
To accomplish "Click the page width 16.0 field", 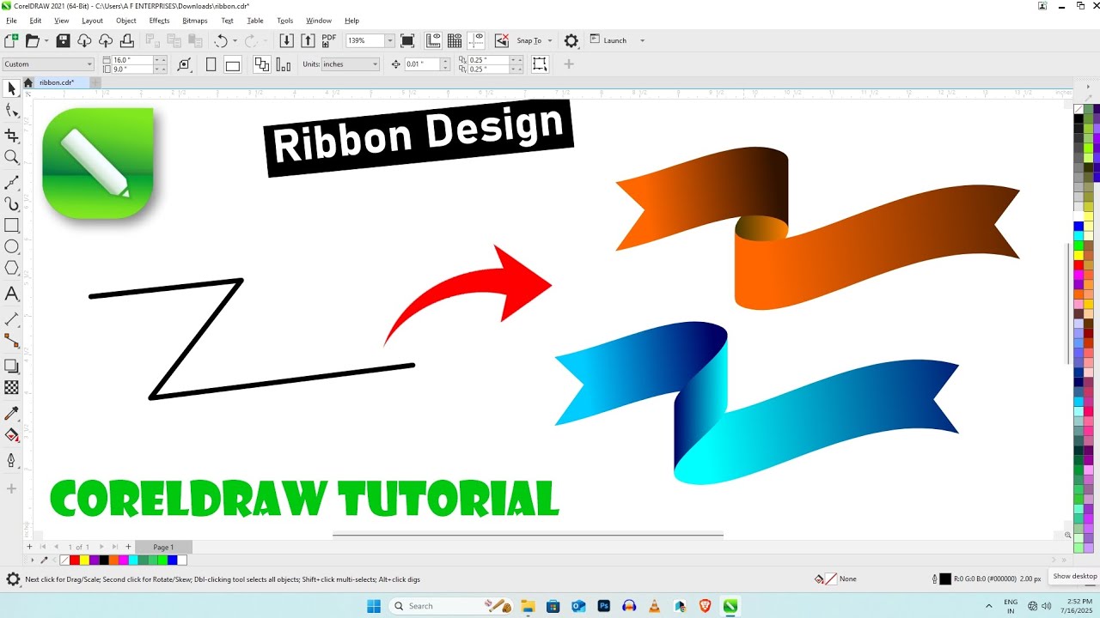I will tap(132, 60).
